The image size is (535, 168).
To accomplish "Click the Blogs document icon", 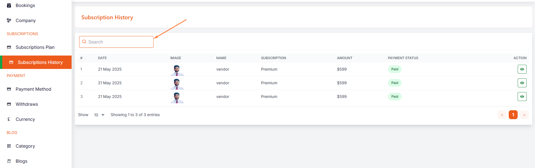I will (9, 161).
